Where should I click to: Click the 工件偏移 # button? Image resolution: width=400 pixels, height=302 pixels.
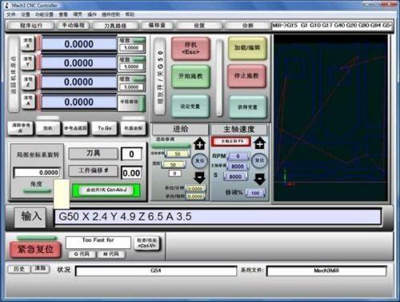(x=93, y=171)
